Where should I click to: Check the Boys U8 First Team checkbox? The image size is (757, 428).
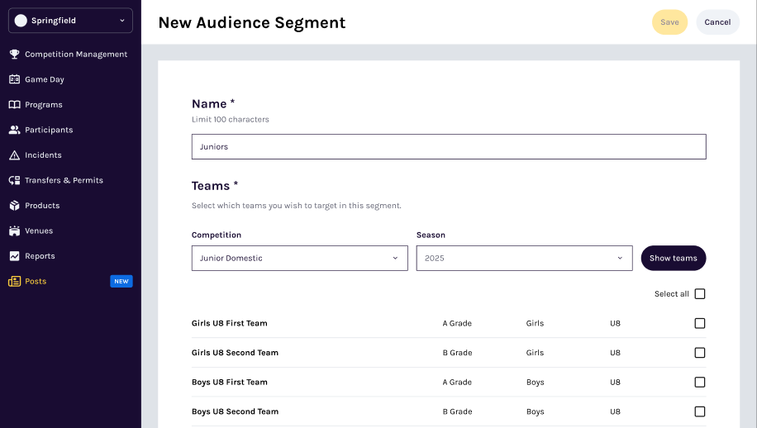coord(700,383)
